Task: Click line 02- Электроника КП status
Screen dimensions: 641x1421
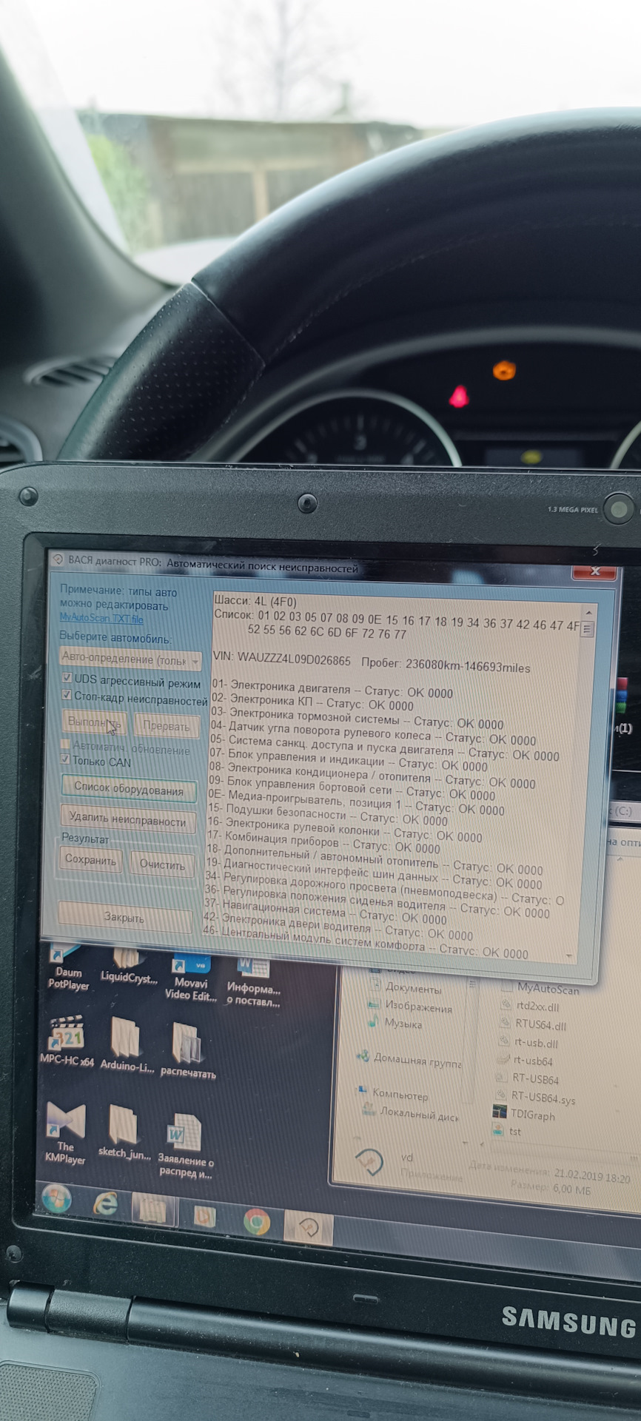Action: [x=312, y=701]
